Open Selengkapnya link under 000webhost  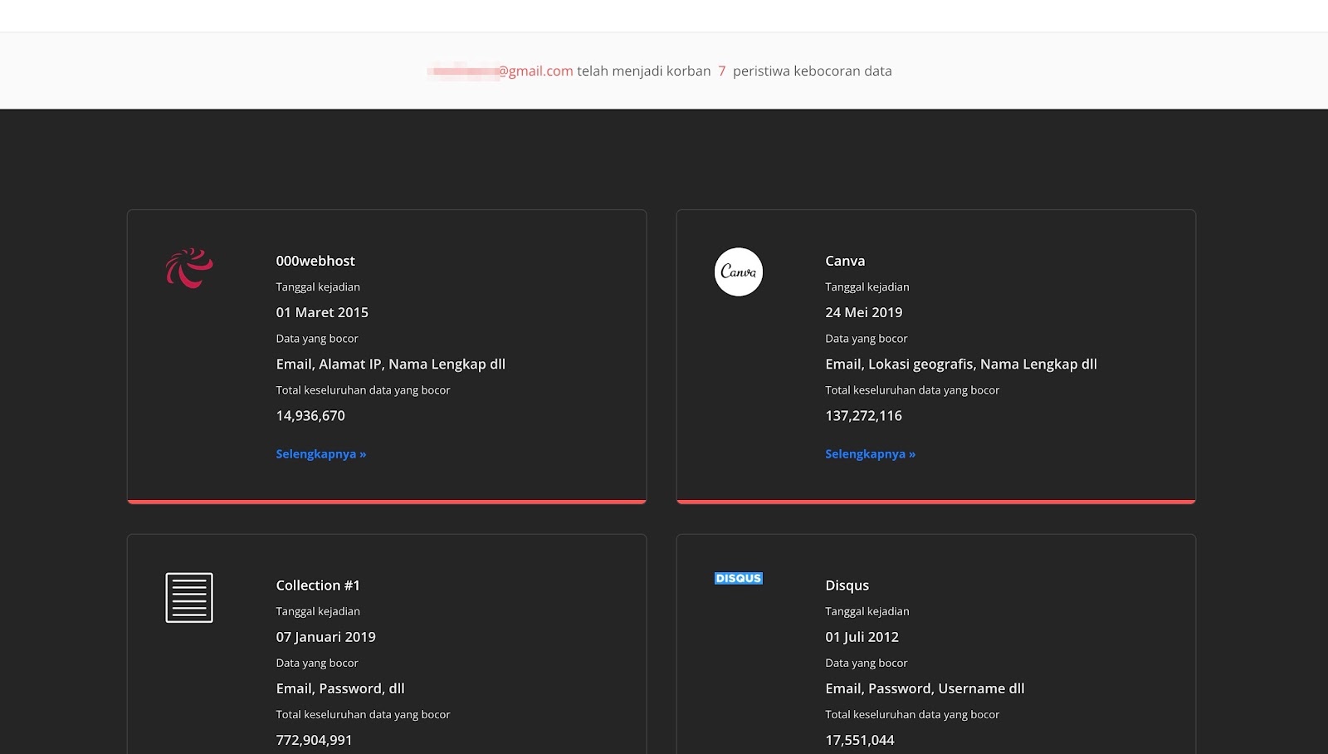tap(321, 453)
